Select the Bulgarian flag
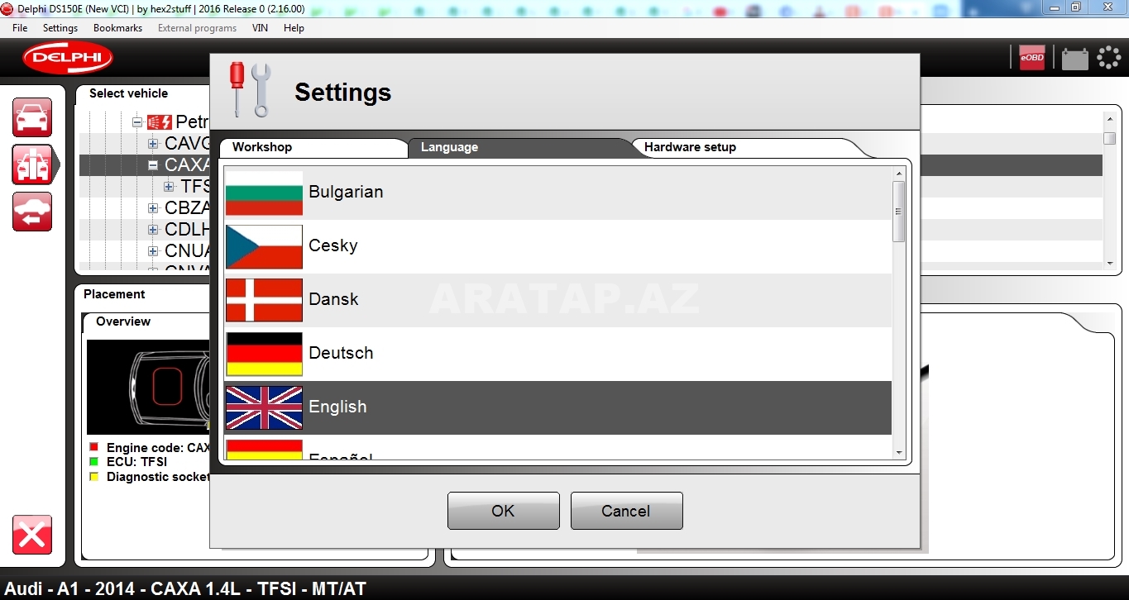 264,193
